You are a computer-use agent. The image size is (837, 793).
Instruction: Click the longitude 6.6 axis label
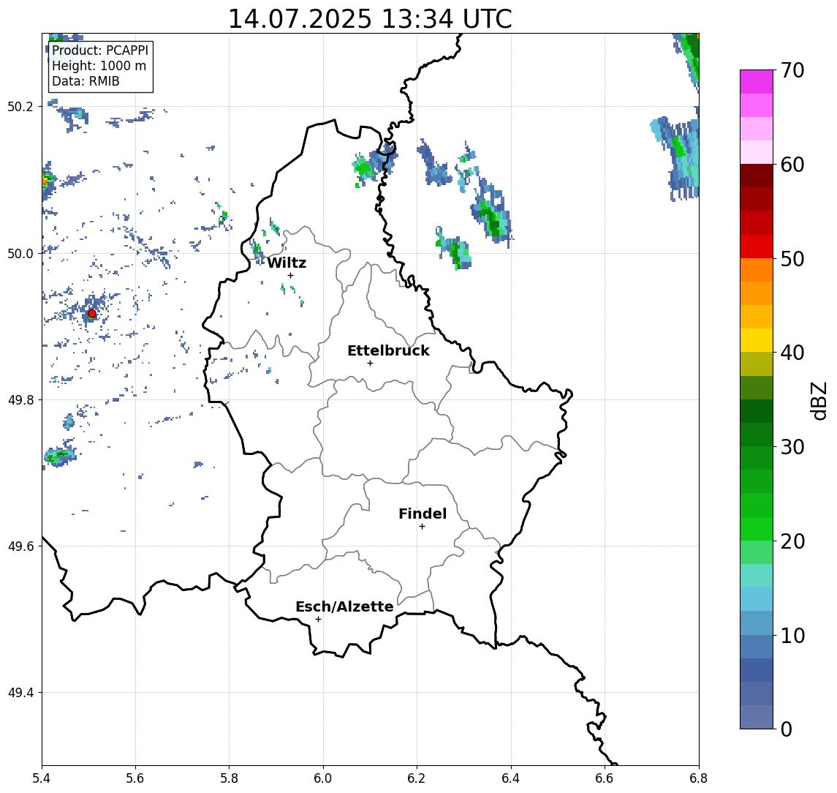click(x=605, y=778)
